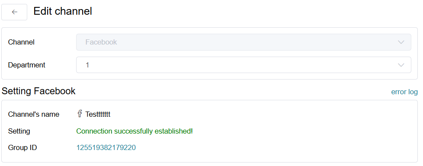Click the Channel field label
423x166 pixels.
(x=21, y=42)
